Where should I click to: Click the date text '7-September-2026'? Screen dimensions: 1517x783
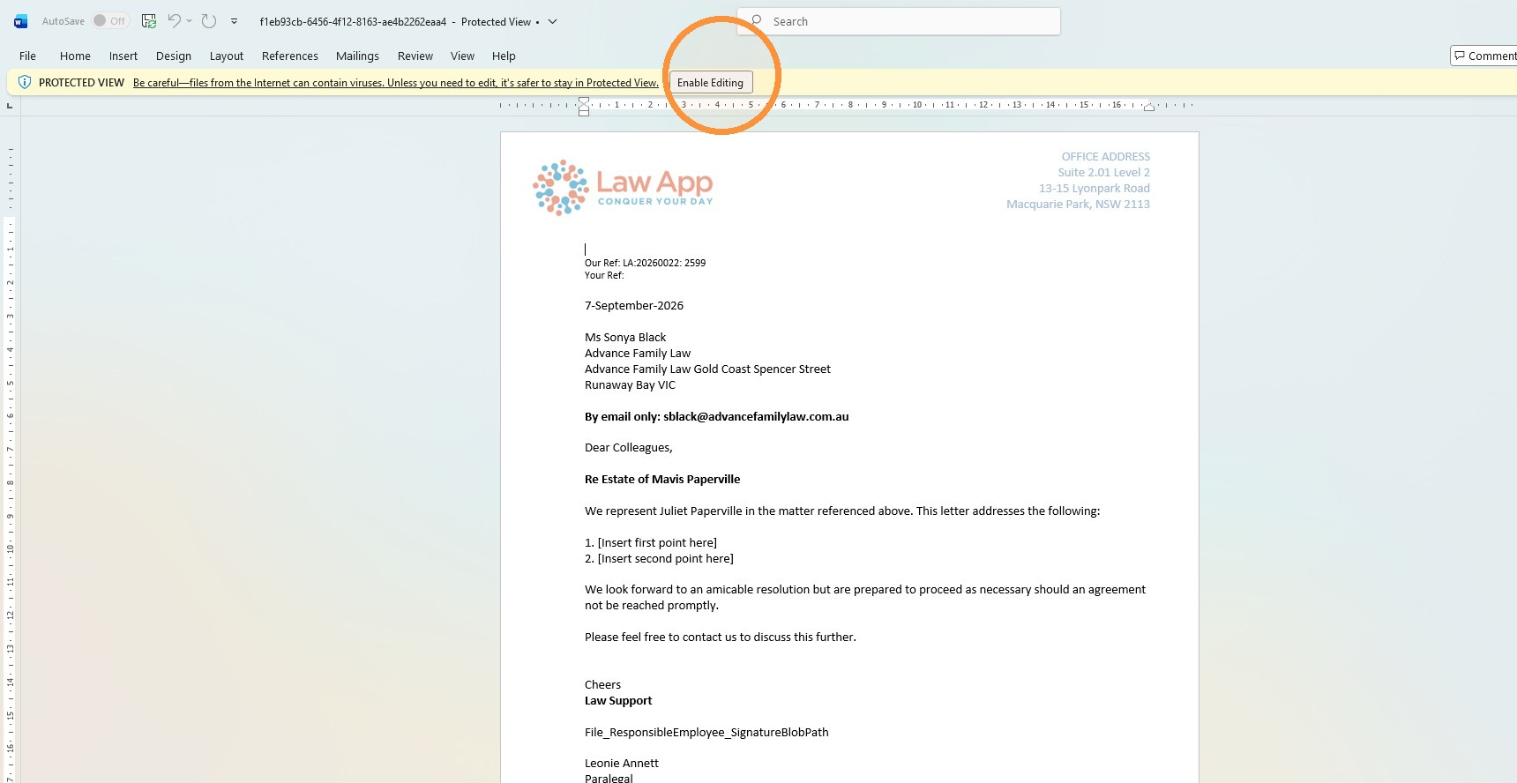click(x=634, y=306)
